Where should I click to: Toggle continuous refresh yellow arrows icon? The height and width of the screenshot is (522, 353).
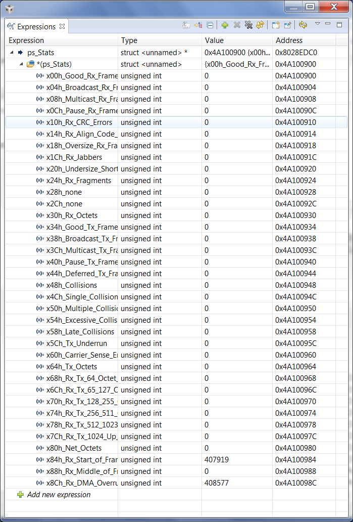(x=303, y=25)
